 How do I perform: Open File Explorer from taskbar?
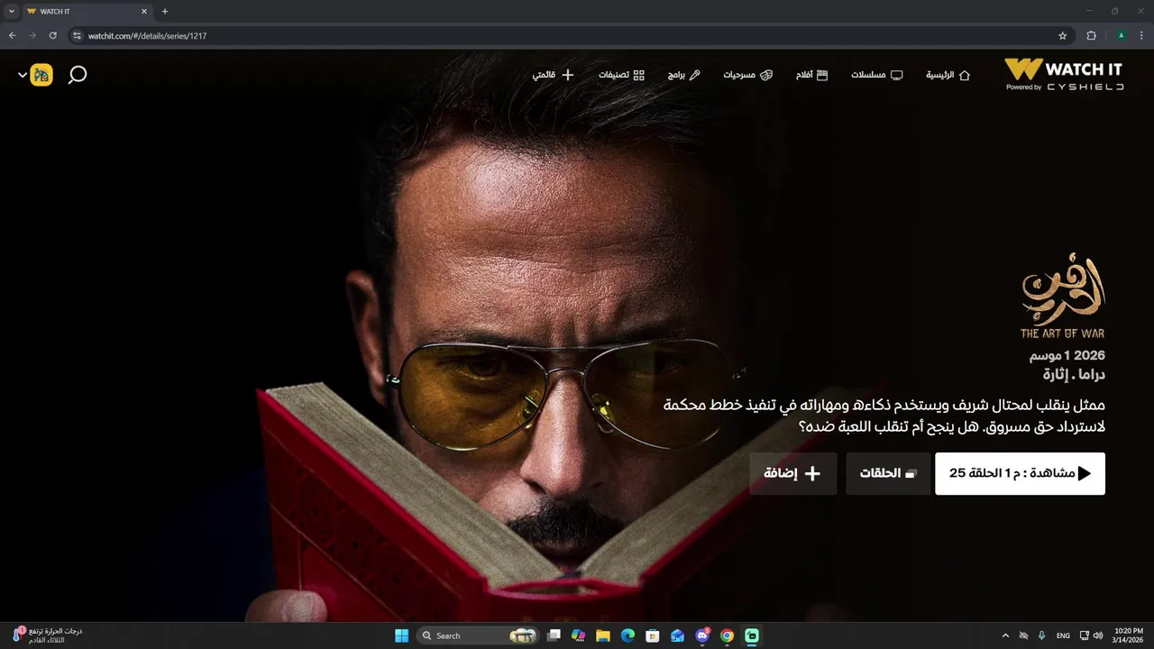click(x=603, y=635)
